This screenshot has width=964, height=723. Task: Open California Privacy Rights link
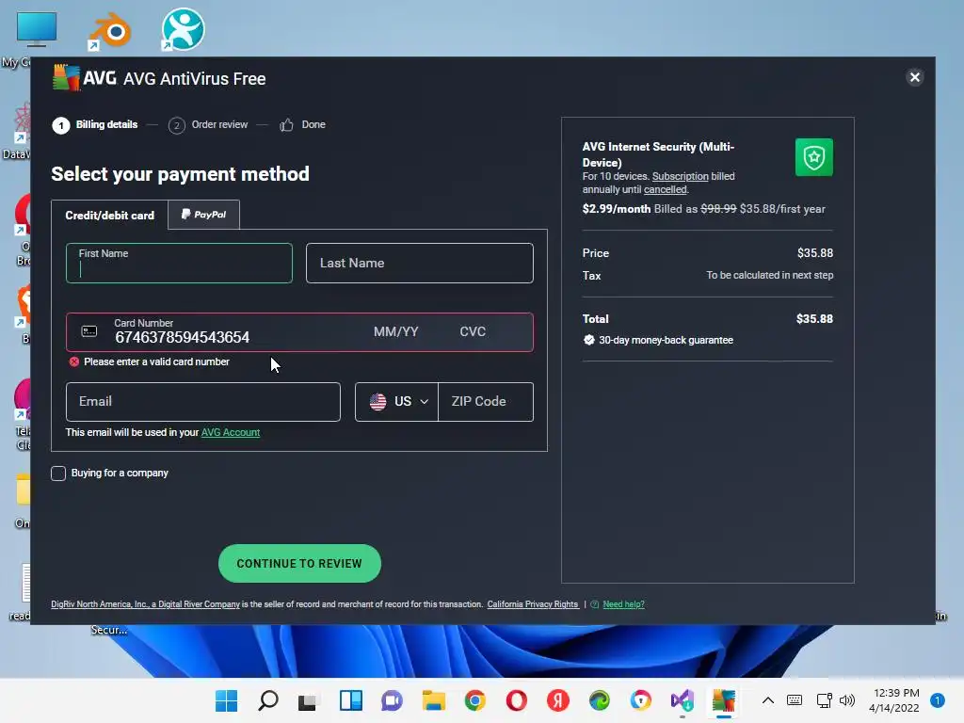point(533,604)
